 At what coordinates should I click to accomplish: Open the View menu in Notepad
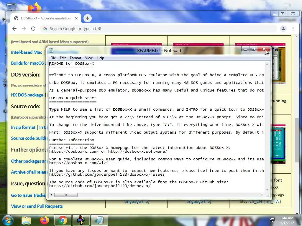pyautogui.click(x=89, y=58)
